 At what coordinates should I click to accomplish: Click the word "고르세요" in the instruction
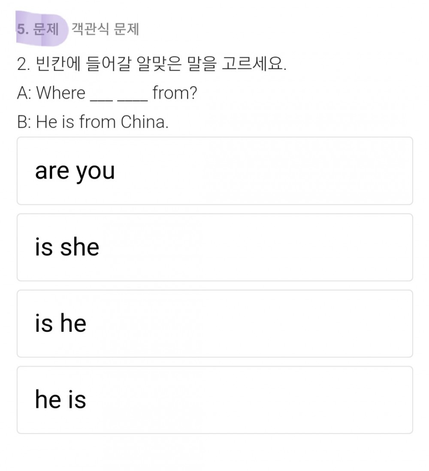pos(254,64)
